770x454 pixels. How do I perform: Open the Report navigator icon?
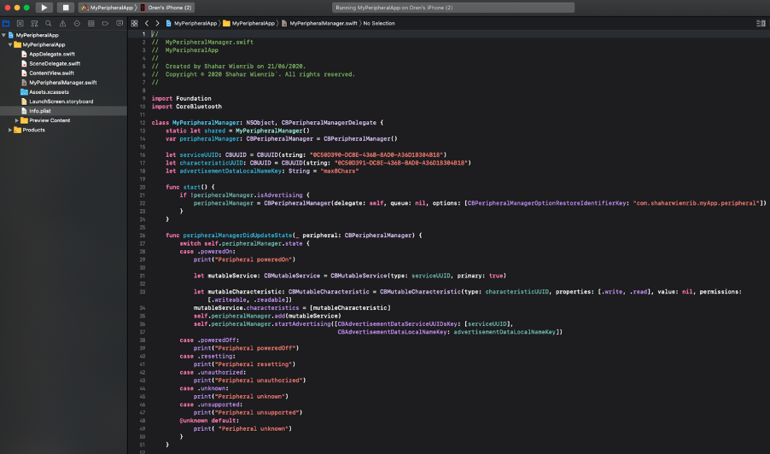[x=120, y=23]
